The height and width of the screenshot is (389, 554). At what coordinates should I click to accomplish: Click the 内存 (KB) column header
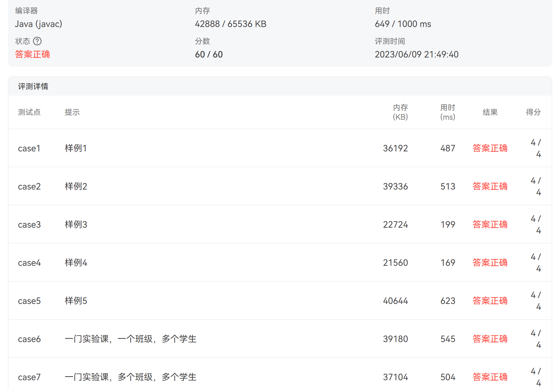pos(400,112)
